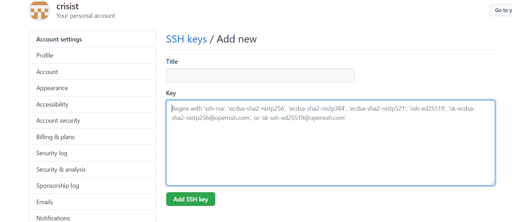The width and height of the screenshot is (512, 222).
Task: Click the crisist username heading
Action: (68, 6)
